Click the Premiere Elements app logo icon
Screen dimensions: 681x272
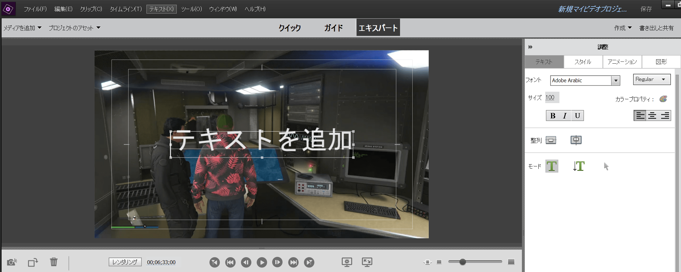[x=9, y=9]
